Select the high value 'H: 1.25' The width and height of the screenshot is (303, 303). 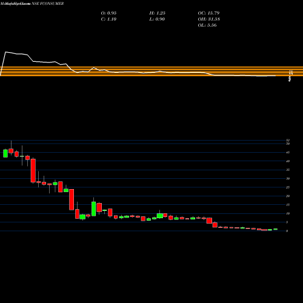[x=157, y=13]
